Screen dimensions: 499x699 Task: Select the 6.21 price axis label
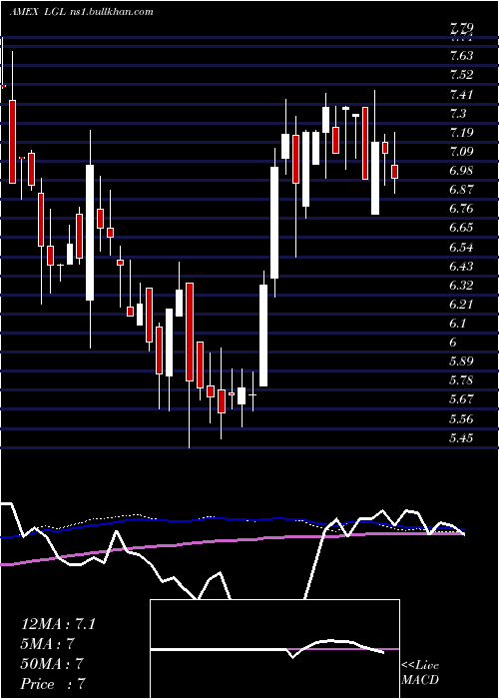[x=461, y=304]
